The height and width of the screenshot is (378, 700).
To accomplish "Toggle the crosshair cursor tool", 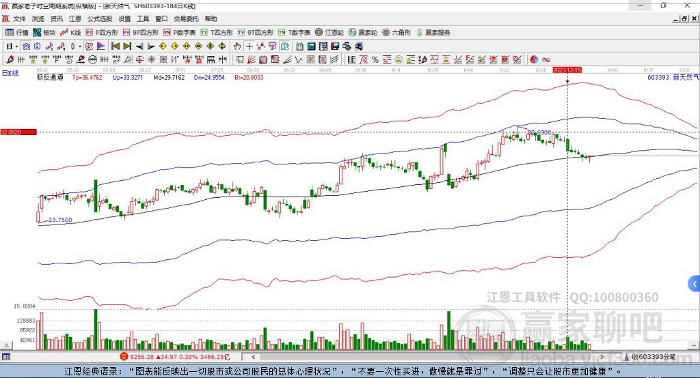I will pyautogui.click(x=249, y=46).
